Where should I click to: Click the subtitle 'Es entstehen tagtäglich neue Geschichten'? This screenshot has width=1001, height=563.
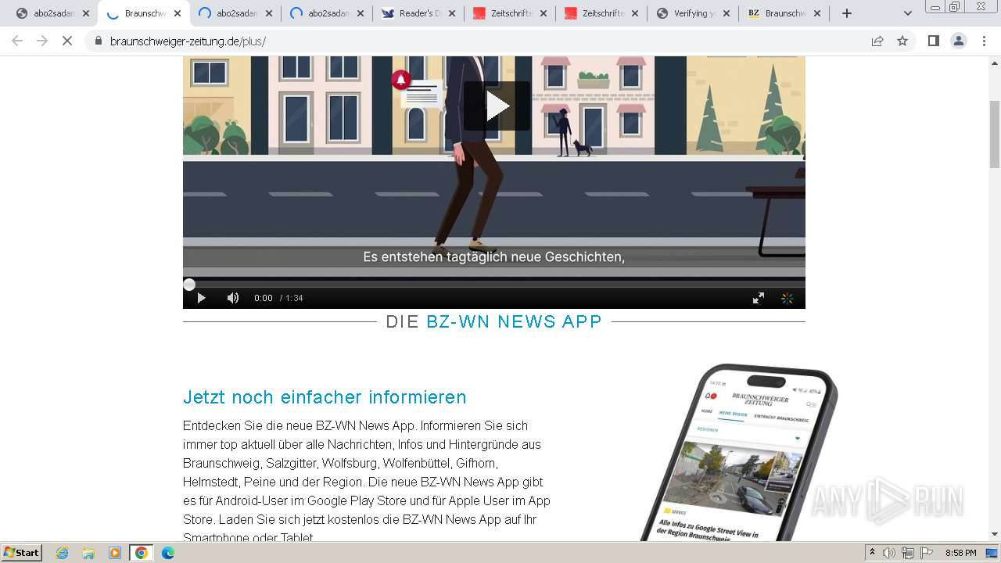click(493, 256)
